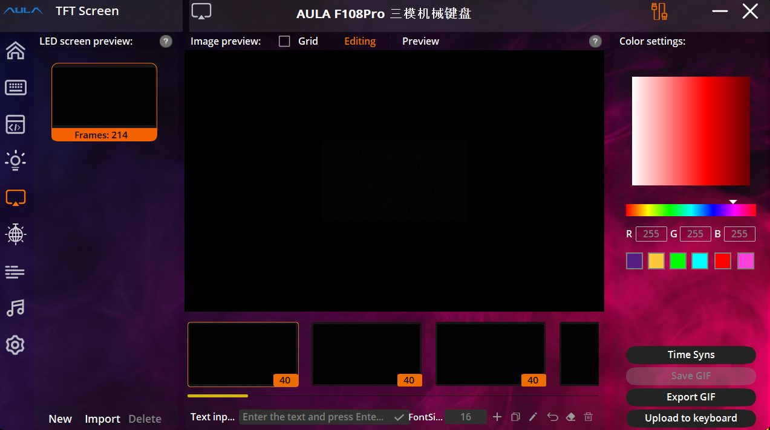Image resolution: width=770 pixels, height=430 pixels.
Task: Copy the current frame with the duplicate icon
Action: point(515,417)
